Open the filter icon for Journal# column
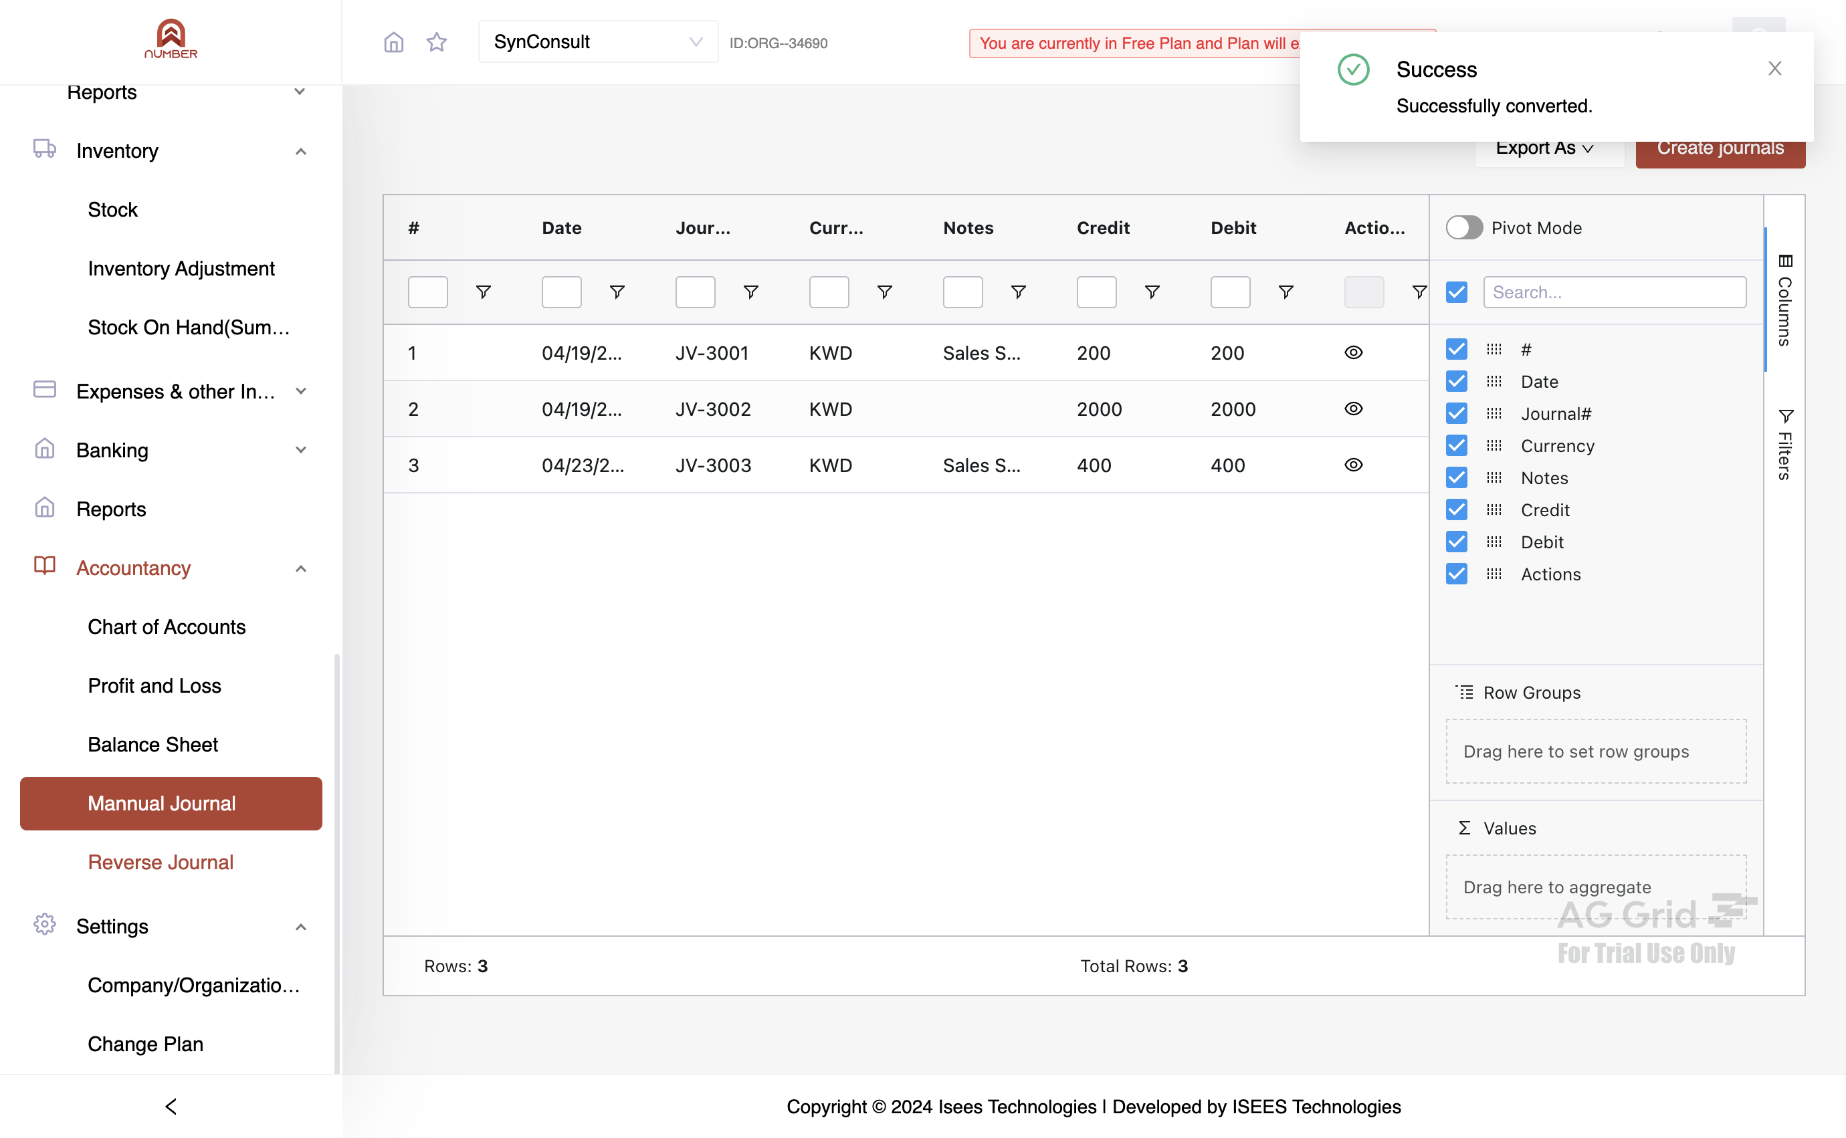Screen dimensions: 1846x1138 tap(750, 292)
